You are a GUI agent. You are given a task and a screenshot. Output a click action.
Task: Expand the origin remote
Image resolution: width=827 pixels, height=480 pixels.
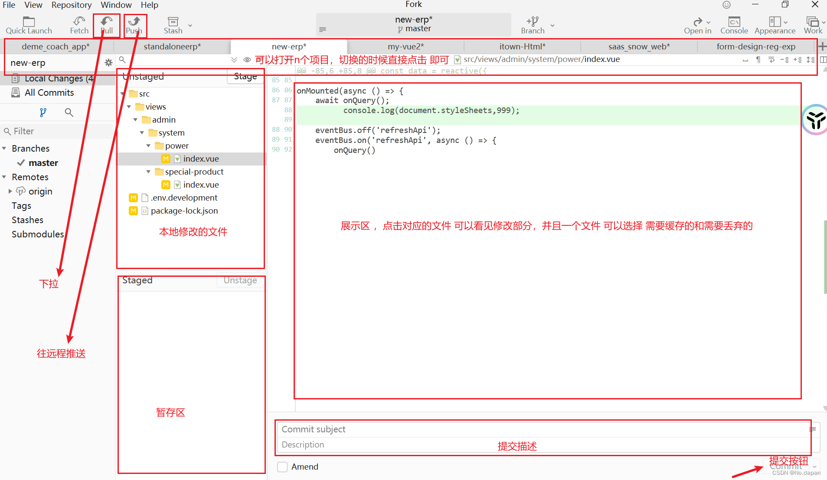pyautogui.click(x=10, y=191)
